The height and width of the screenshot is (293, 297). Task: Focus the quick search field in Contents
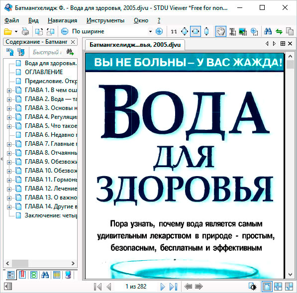click(47, 52)
